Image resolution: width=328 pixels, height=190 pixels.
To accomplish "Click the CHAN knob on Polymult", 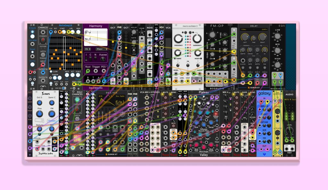I will point(142,32).
